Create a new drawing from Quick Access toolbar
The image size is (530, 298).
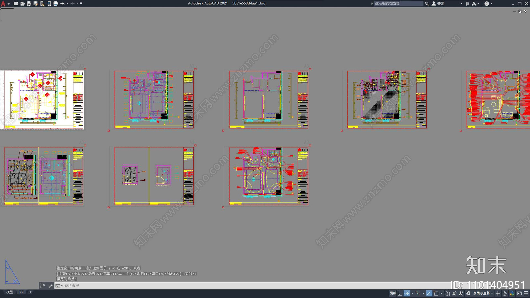tap(16, 4)
